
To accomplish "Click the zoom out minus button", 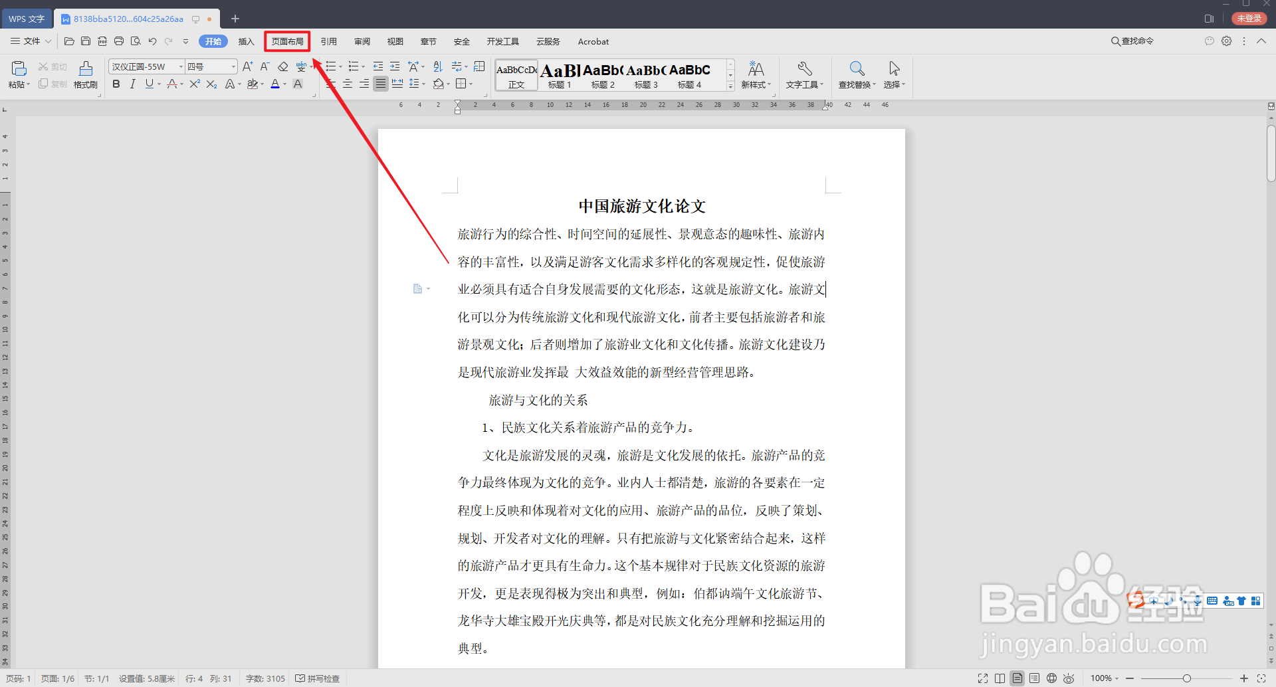I will pyautogui.click(x=1130, y=678).
